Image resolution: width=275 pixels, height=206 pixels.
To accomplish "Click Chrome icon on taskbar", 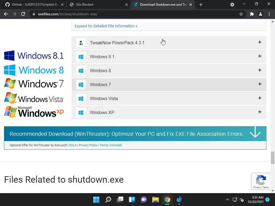I will pyautogui.click(x=167, y=200).
